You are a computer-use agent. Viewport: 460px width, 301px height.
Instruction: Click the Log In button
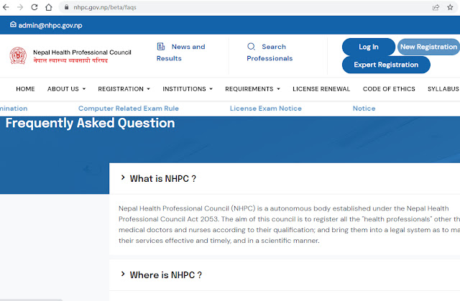pyautogui.click(x=369, y=47)
